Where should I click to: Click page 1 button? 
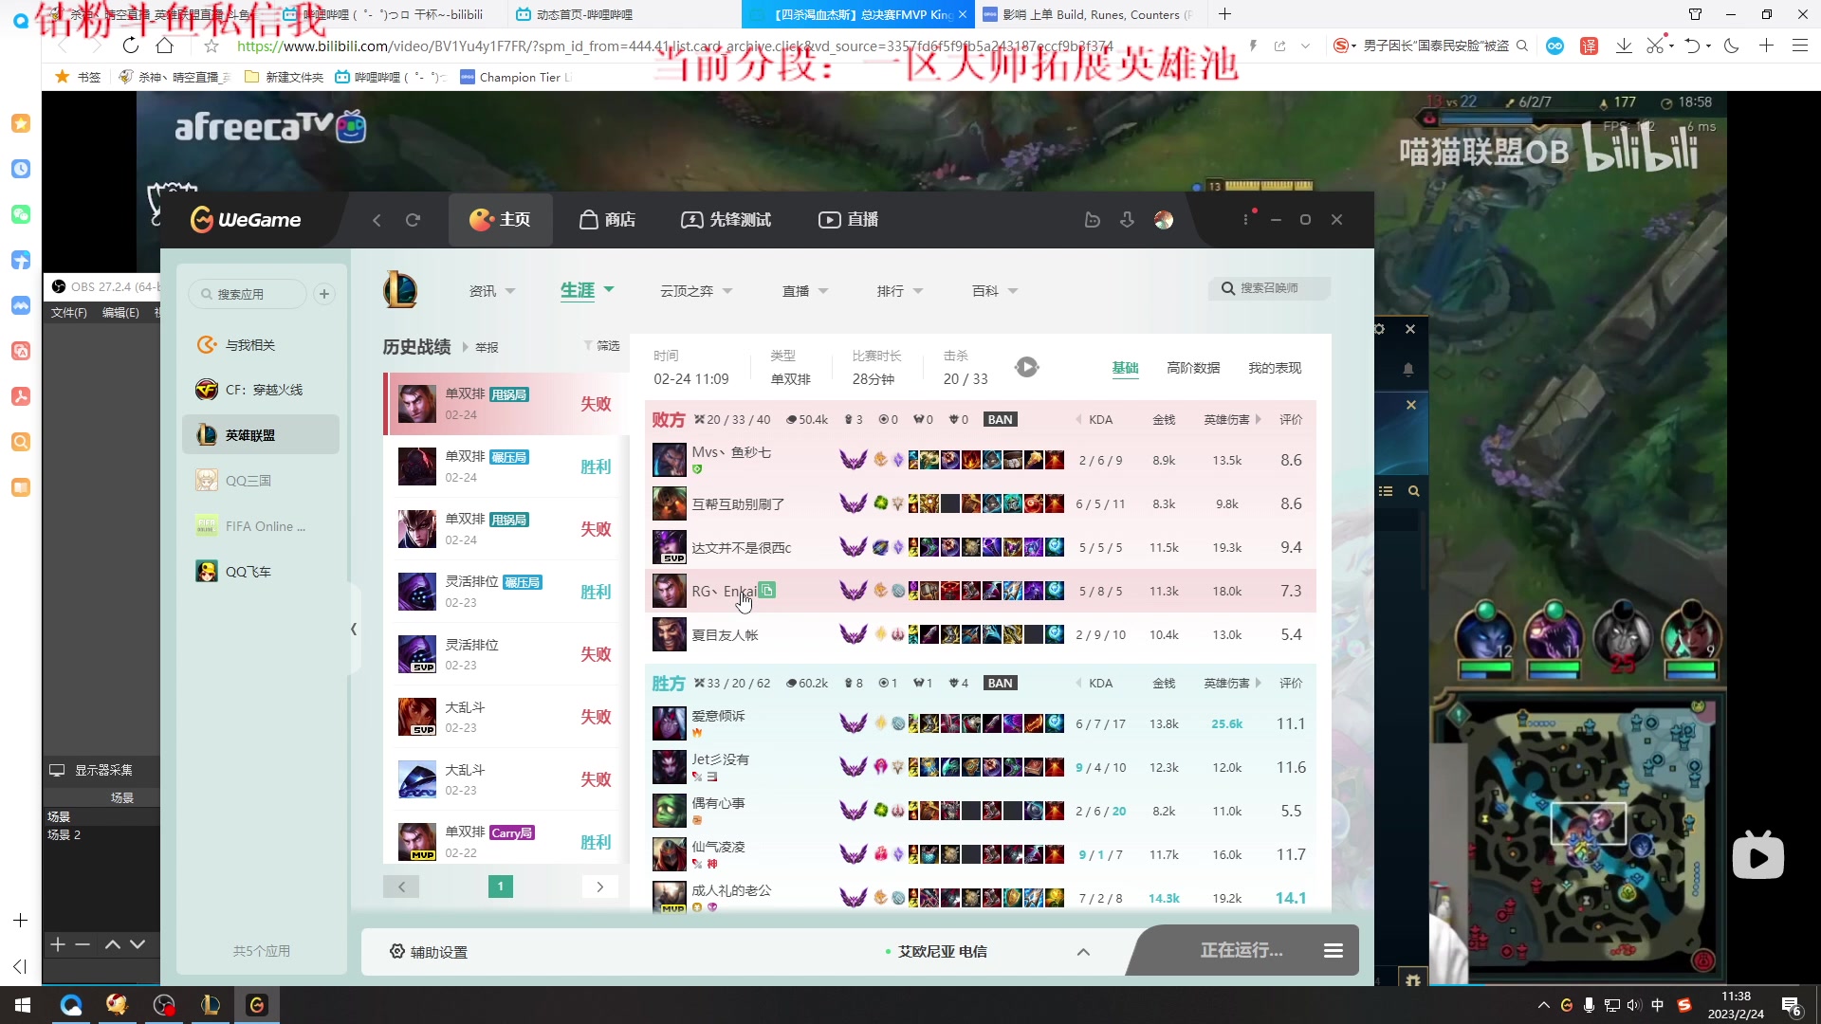pos(501,887)
